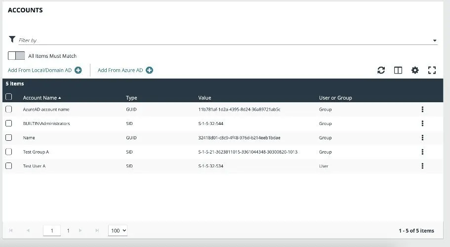Open the Filter by dropdown arrow

click(435, 41)
